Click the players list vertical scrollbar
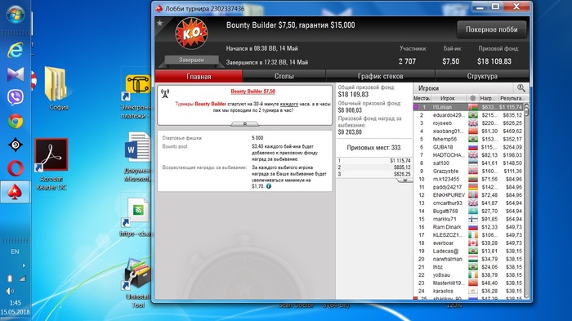This screenshot has height=321, width=572. [x=526, y=201]
